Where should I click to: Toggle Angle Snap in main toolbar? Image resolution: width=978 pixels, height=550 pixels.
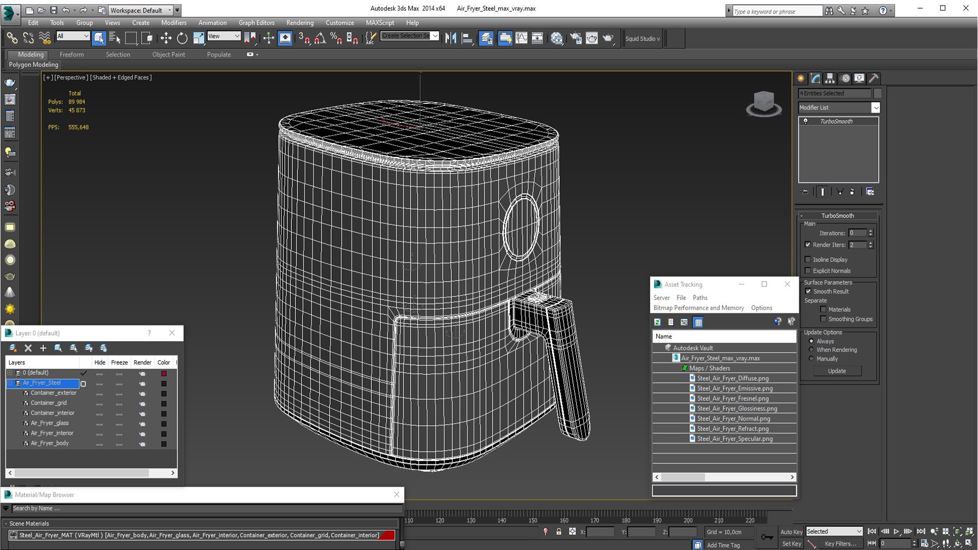pyautogui.click(x=320, y=38)
